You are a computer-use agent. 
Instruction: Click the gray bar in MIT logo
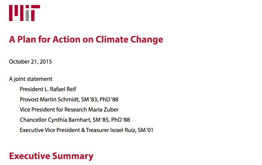[27, 16]
